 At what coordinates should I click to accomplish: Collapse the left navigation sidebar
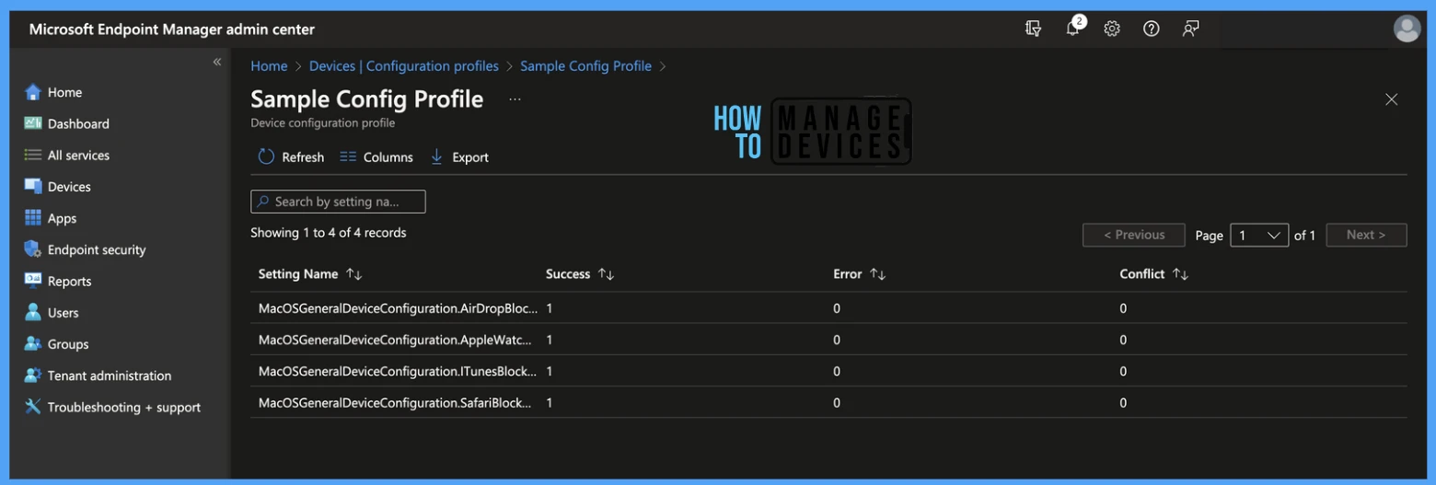[x=217, y=62]
